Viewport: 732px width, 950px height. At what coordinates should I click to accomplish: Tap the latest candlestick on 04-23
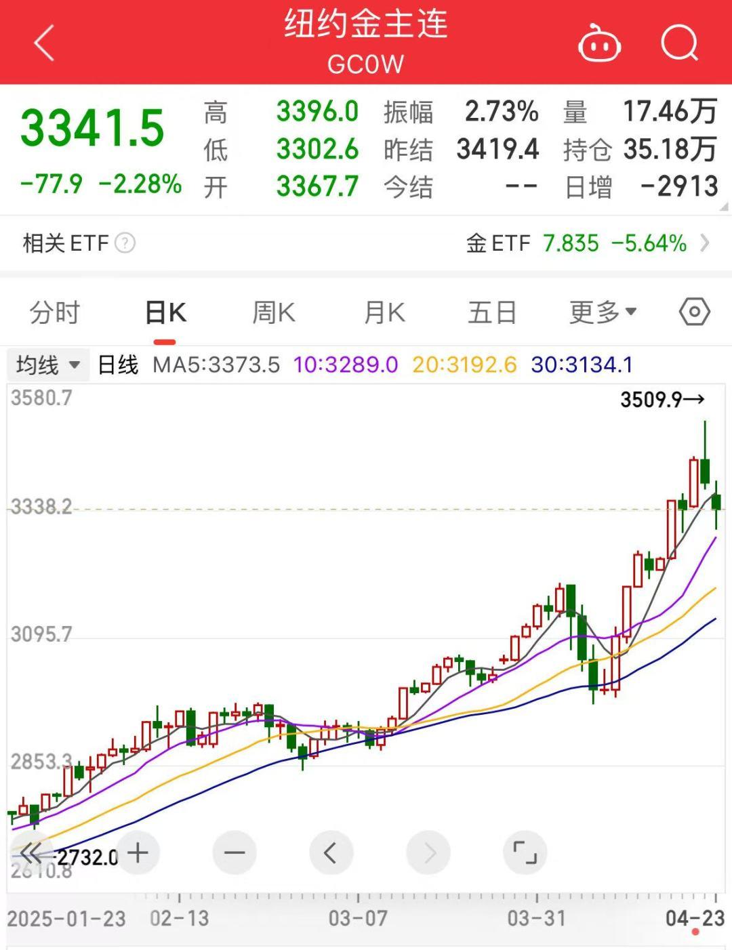tap(716, 503)
